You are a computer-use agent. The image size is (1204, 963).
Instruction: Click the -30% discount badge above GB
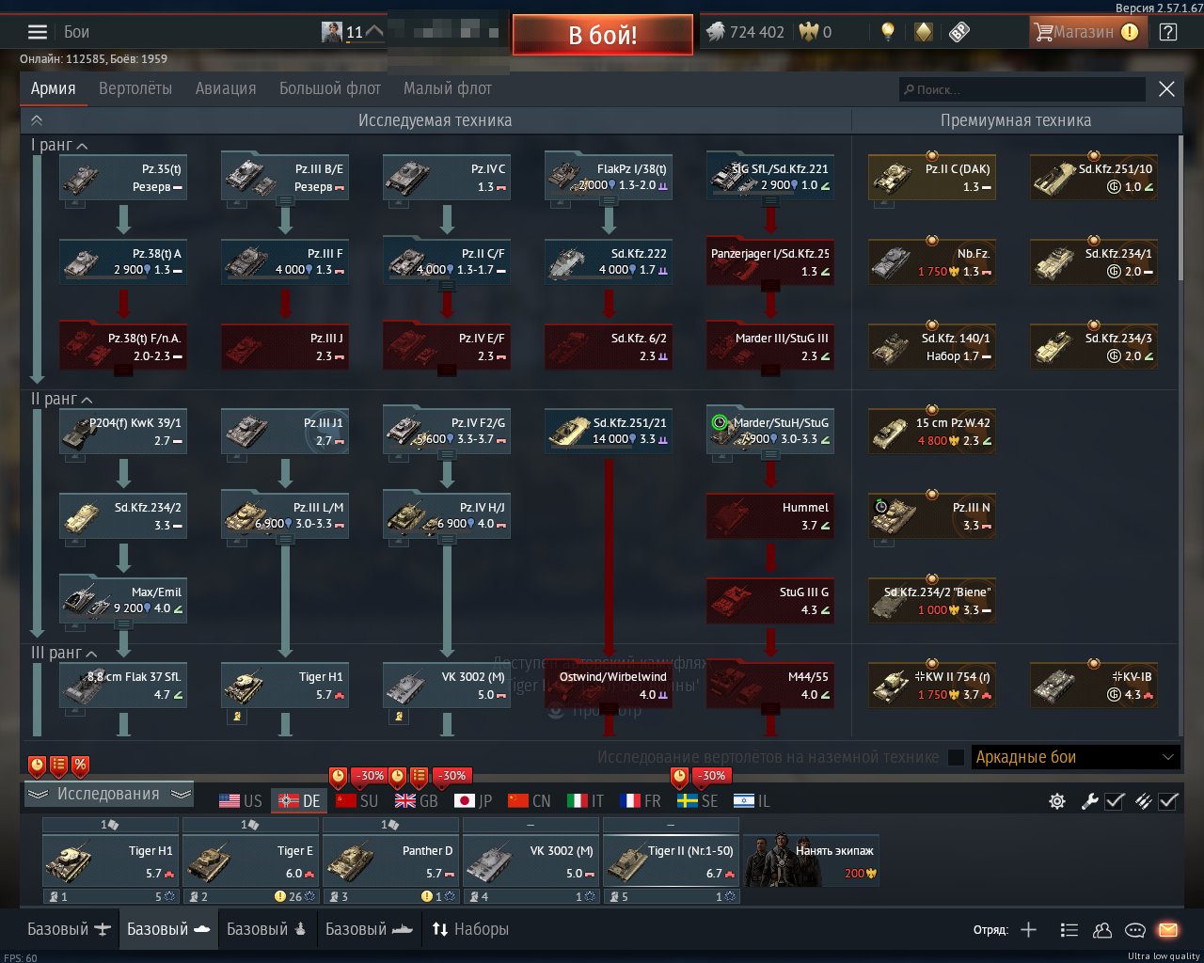click(452, 777)
